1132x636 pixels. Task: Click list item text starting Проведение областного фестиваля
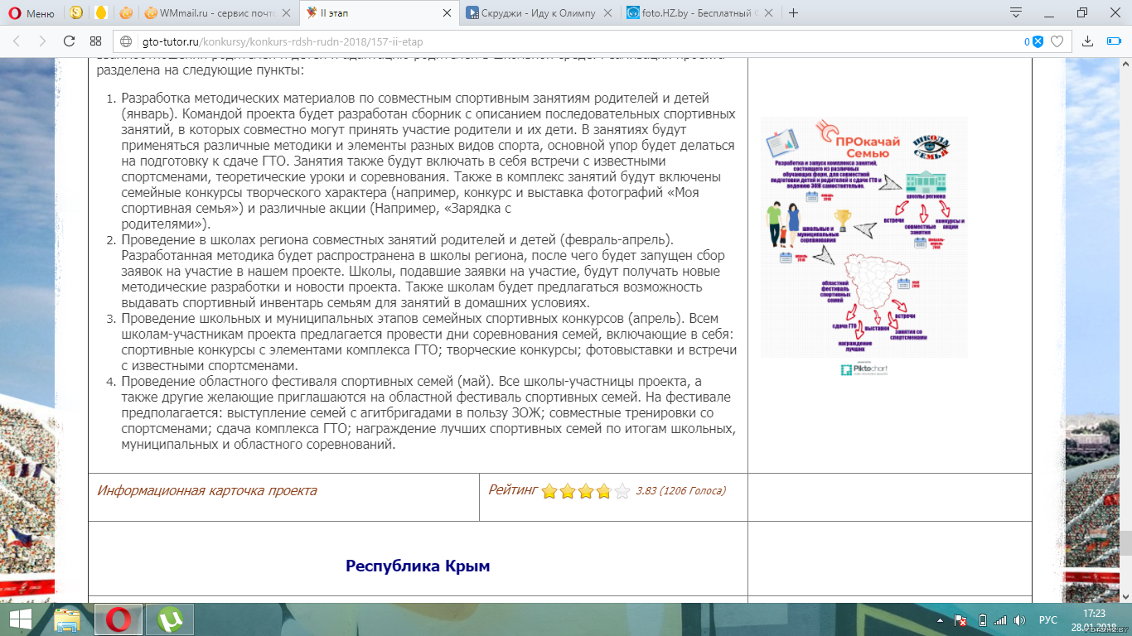coord(428,412)
